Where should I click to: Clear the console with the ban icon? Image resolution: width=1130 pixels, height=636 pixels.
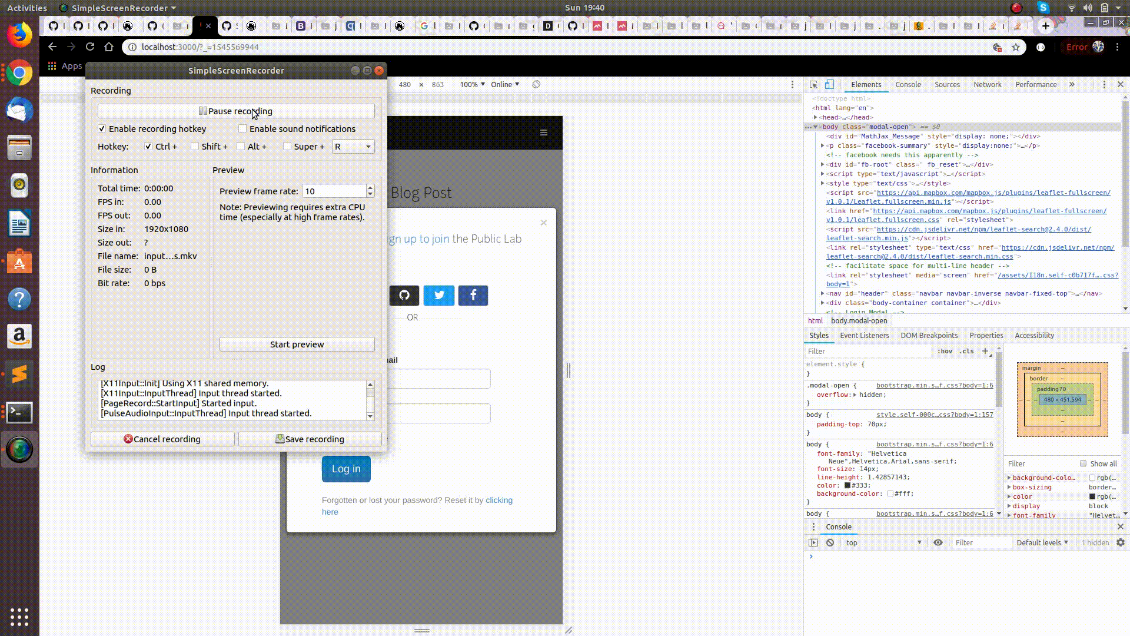coord(830,542)
